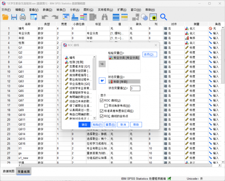The width and height of the screenshot is (225, 181).
Task: Click 重置(R) button
Action: coord(110,125)
